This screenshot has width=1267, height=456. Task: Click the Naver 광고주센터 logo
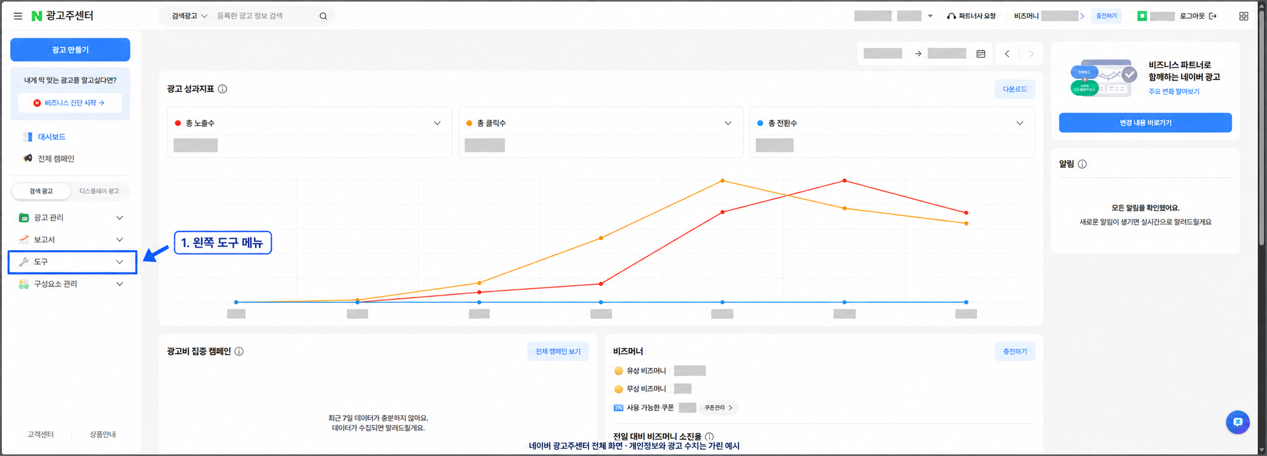click(x=62, y=16)
